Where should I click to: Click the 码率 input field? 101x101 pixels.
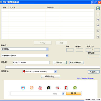pos(70,50)
